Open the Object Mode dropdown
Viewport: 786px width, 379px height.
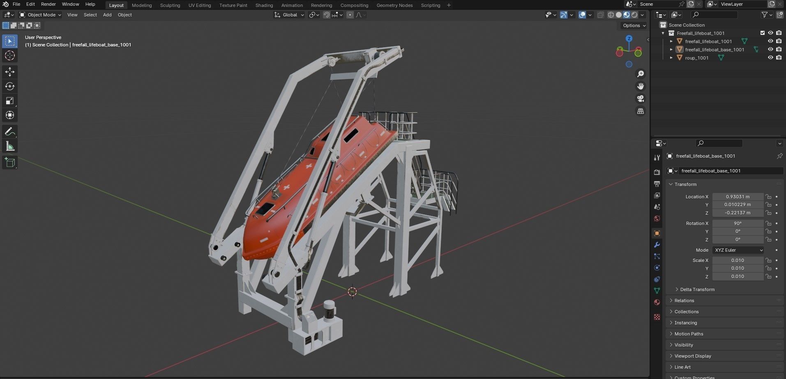tap(40, 15)
